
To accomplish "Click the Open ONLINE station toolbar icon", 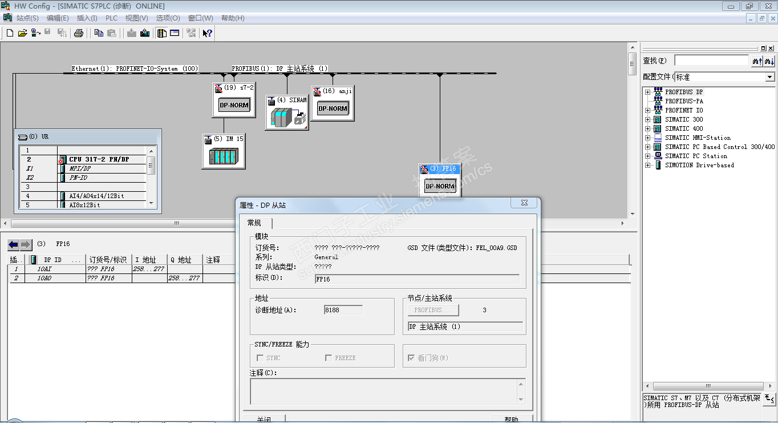I will (35, 33).
